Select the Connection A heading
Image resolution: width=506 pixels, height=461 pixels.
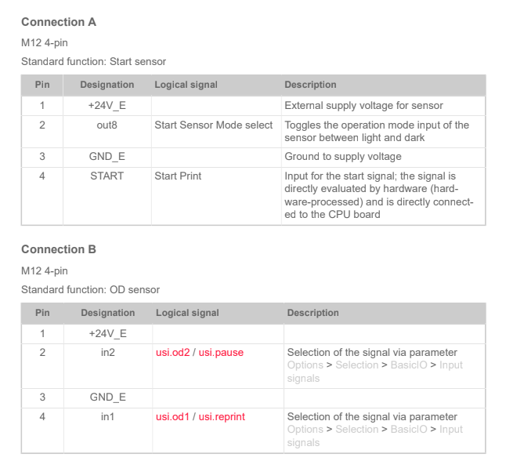point(59,22)
